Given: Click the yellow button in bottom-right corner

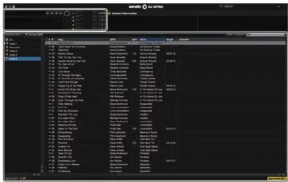Looking at the screenshot, I should [277, 178].
